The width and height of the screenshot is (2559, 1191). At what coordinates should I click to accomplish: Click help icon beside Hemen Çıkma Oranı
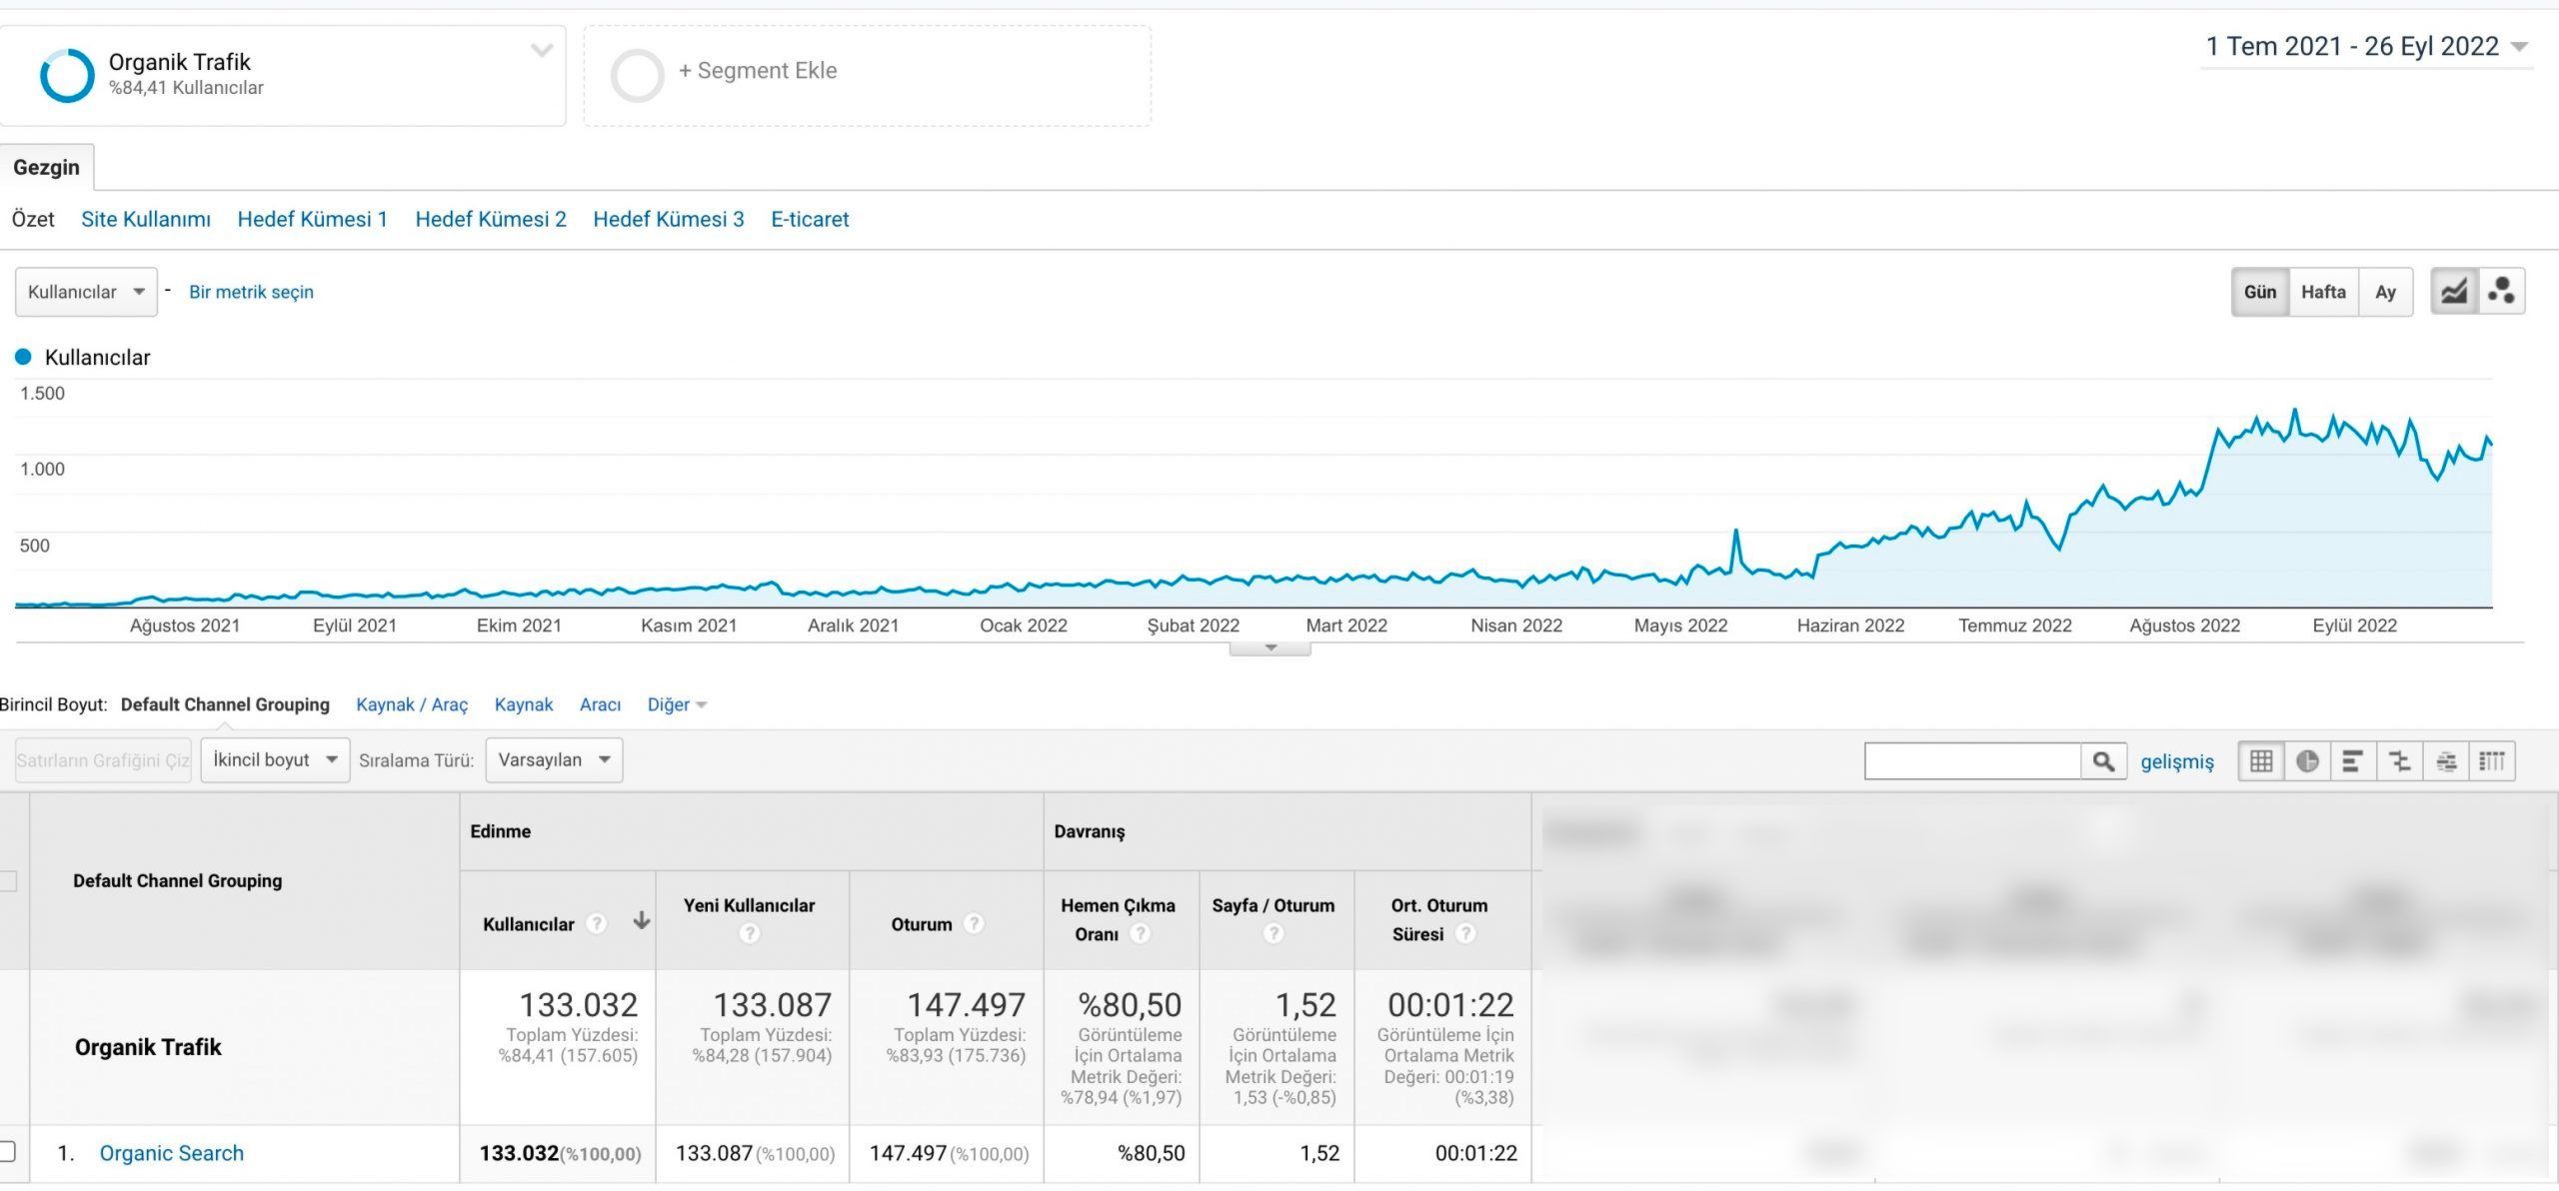1140,933
